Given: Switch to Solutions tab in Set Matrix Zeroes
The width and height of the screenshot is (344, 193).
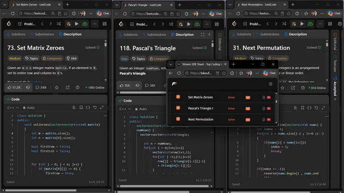Looking at the screenshot, I should click(x=16, y=34).
